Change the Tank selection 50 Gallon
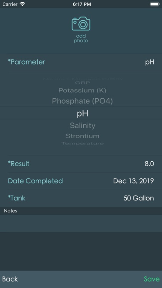This screenshot has width=162, height=288. (x=139, y=198)
